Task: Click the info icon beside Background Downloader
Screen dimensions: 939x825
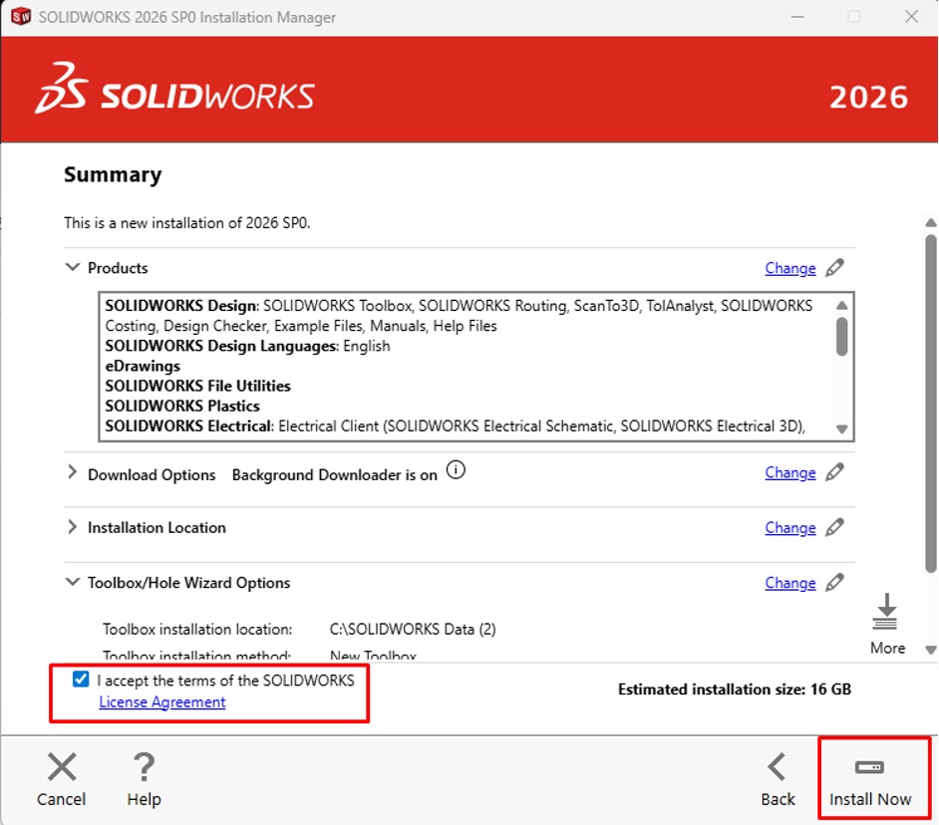Action: tap(456, 470)
